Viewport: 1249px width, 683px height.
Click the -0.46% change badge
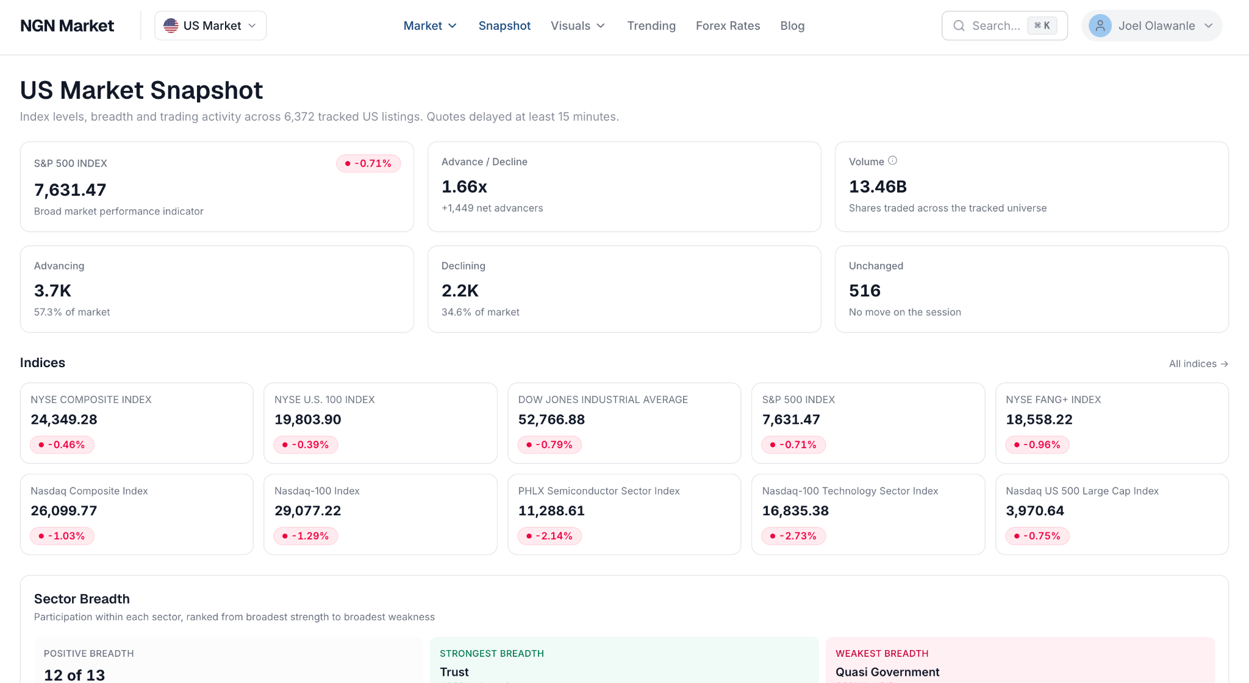coord(62,445)
